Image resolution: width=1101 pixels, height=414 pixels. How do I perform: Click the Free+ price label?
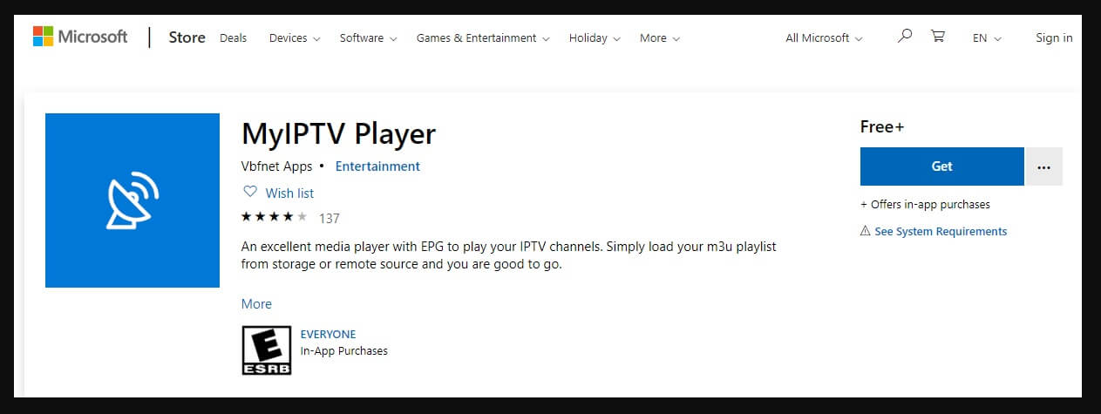882,126
